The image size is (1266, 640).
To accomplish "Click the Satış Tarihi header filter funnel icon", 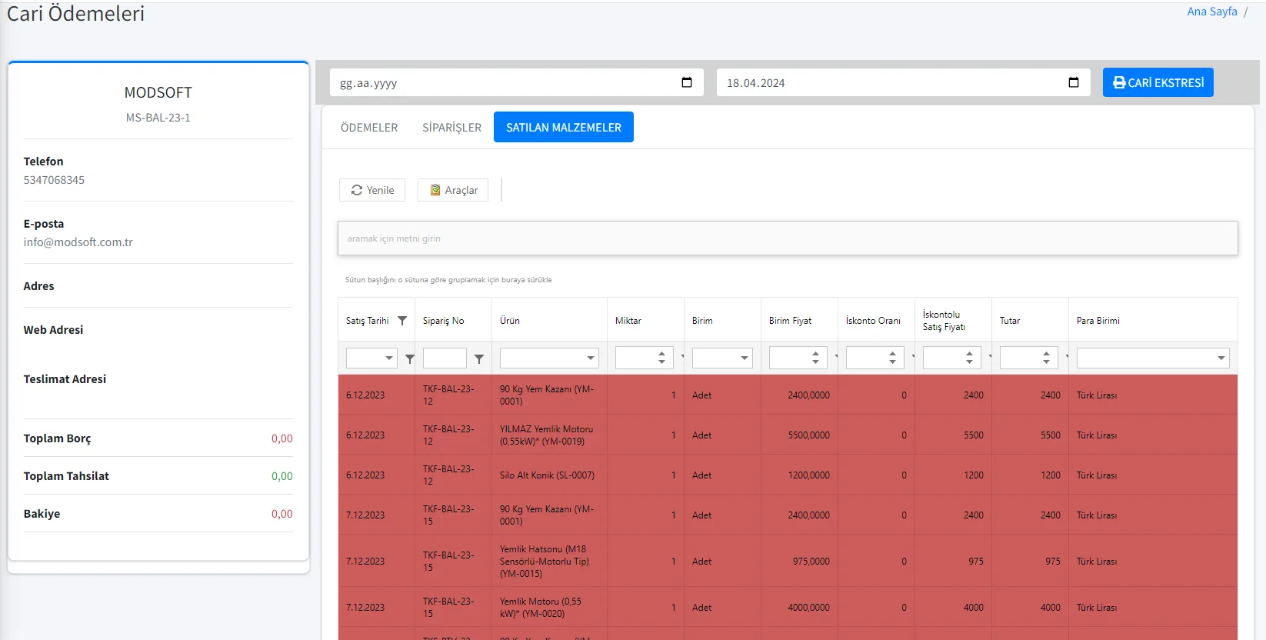I will 402,321.
